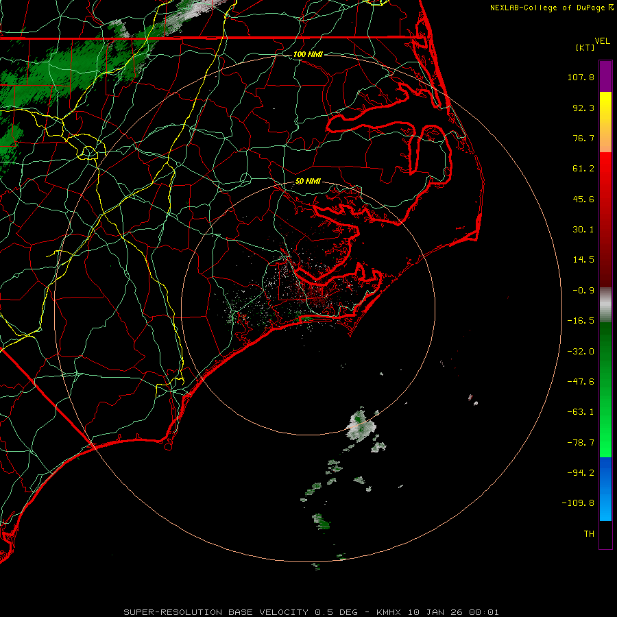Click the 10 JAN 26 date stamp

pos(435,612)
